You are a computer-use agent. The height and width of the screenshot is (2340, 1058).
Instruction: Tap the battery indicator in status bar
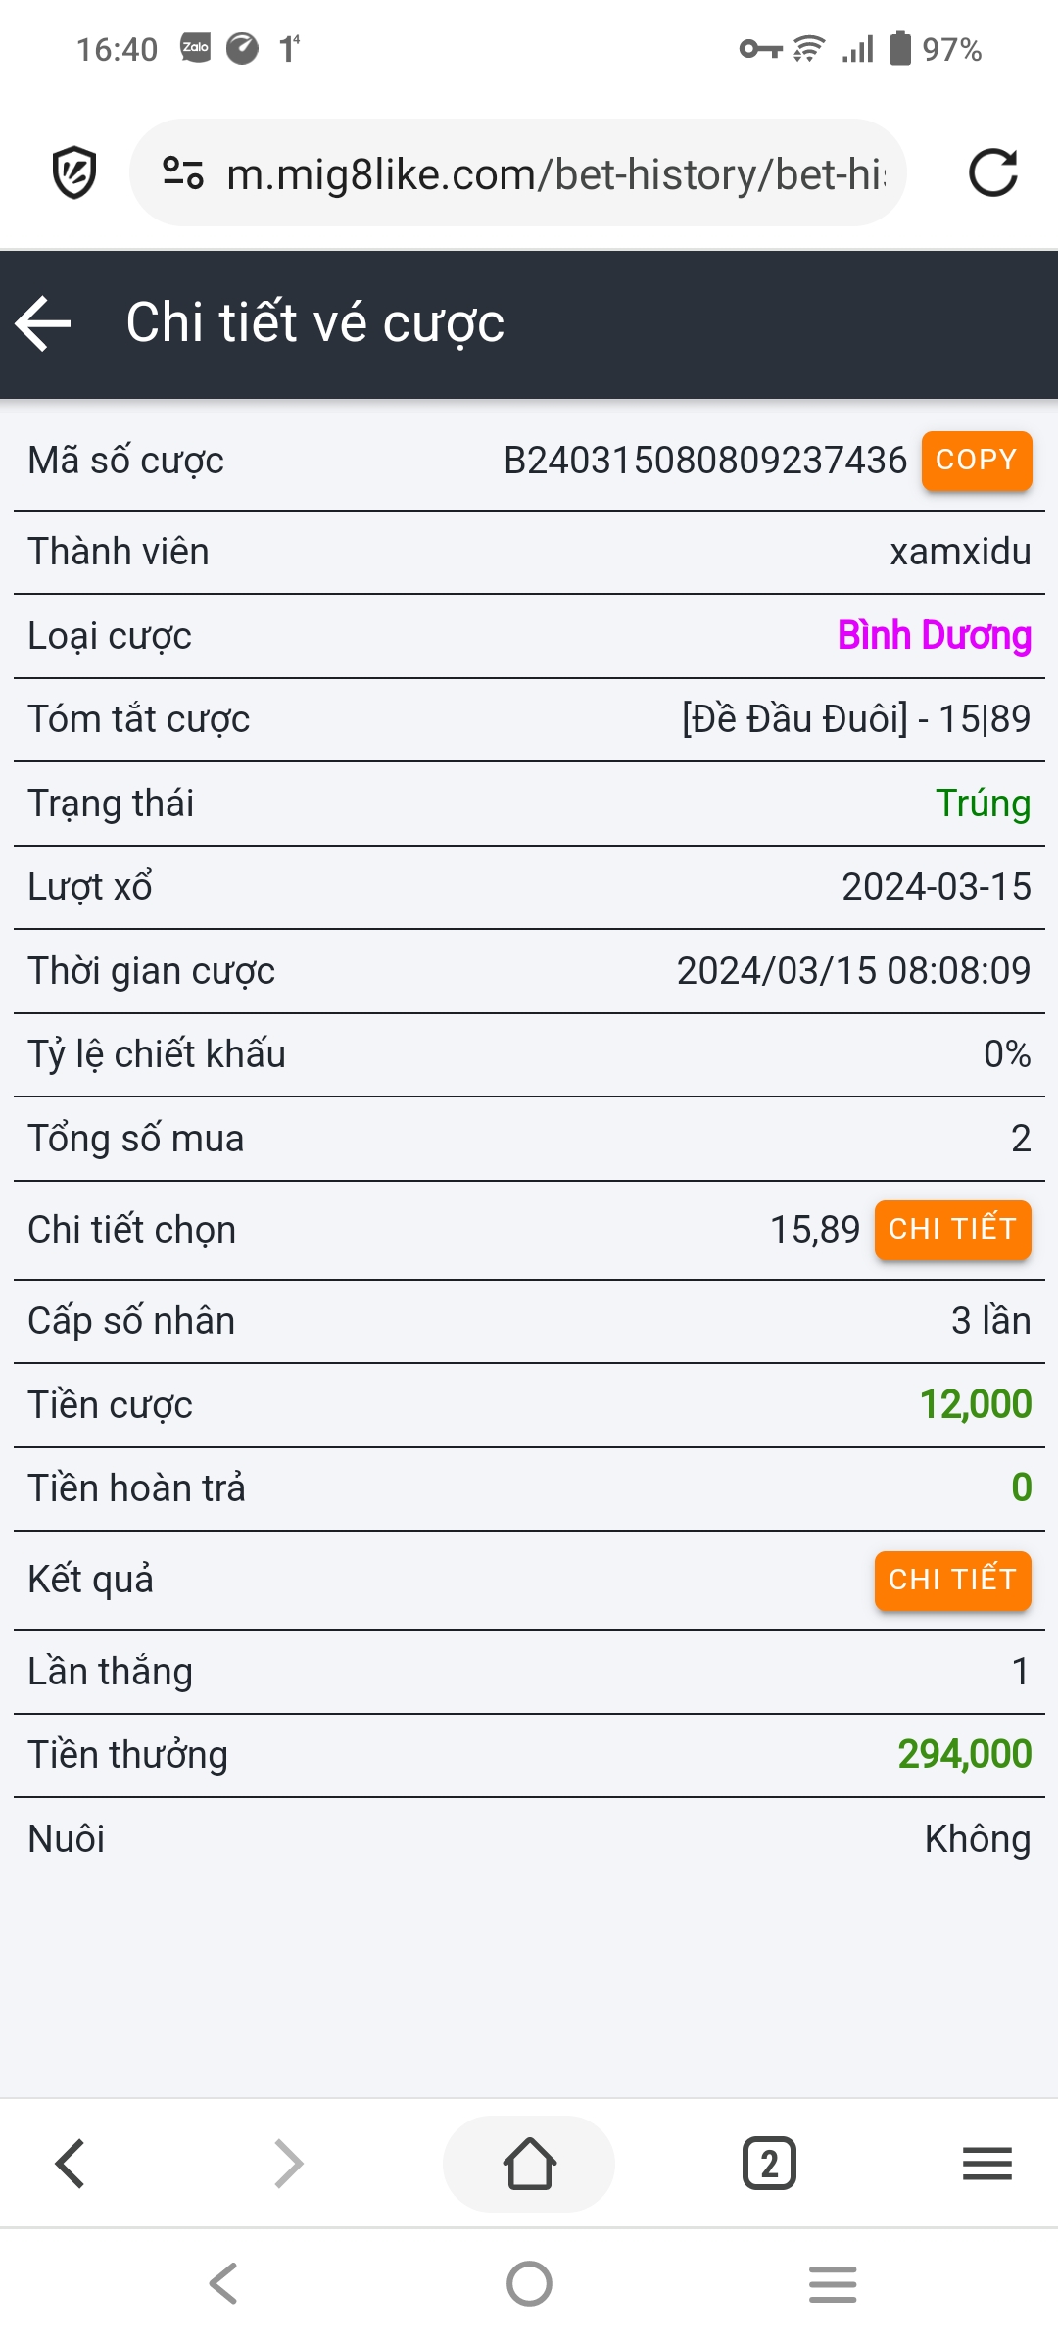[900, 47]
